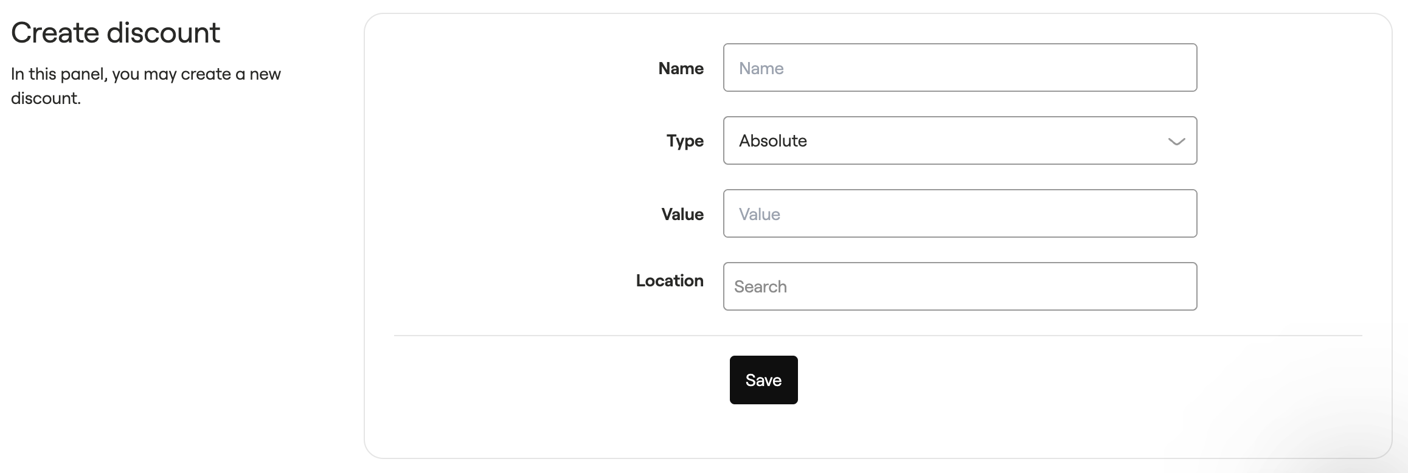Select the Absolute text in Type field
The width and height of the screenshot is (1408, 473).
pyautogui.click(x=773, y=140)
